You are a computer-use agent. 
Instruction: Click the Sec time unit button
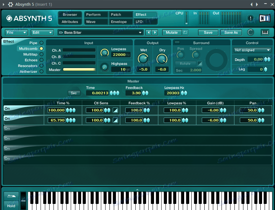[74, 93]
